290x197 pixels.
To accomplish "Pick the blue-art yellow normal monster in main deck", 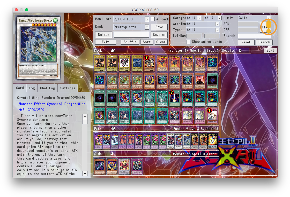I will point(137,63).
